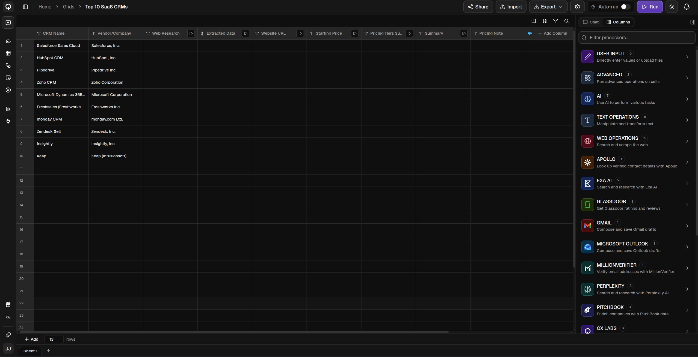The height and width of the screenshot is (357, 698).
Task: Run the Extracted Data column
Action: pos(246,33)
